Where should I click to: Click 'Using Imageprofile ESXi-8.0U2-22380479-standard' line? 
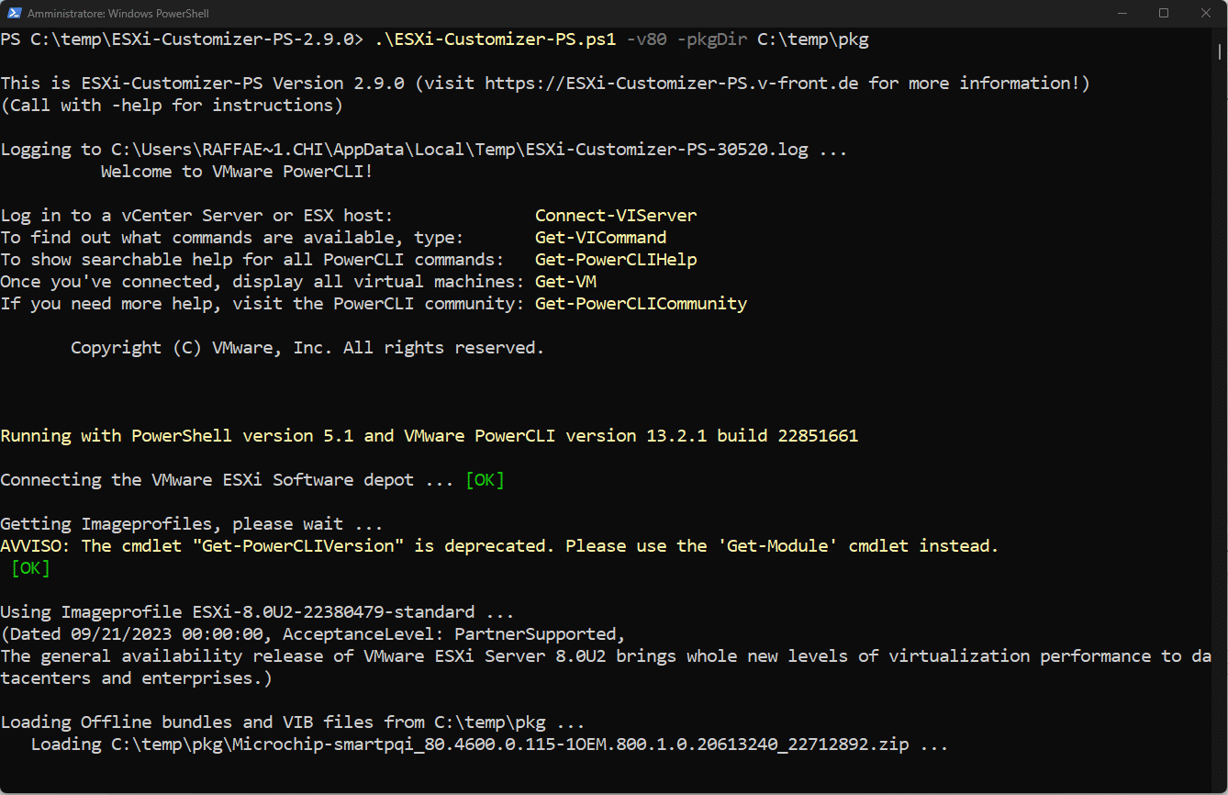click(257, 612)
